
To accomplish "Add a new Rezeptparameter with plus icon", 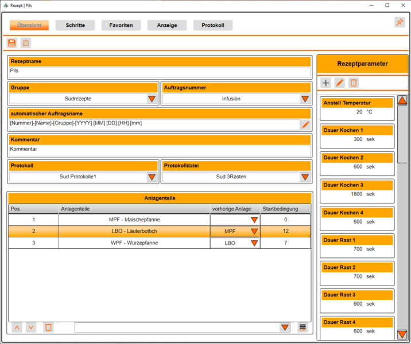I will 326,83.
